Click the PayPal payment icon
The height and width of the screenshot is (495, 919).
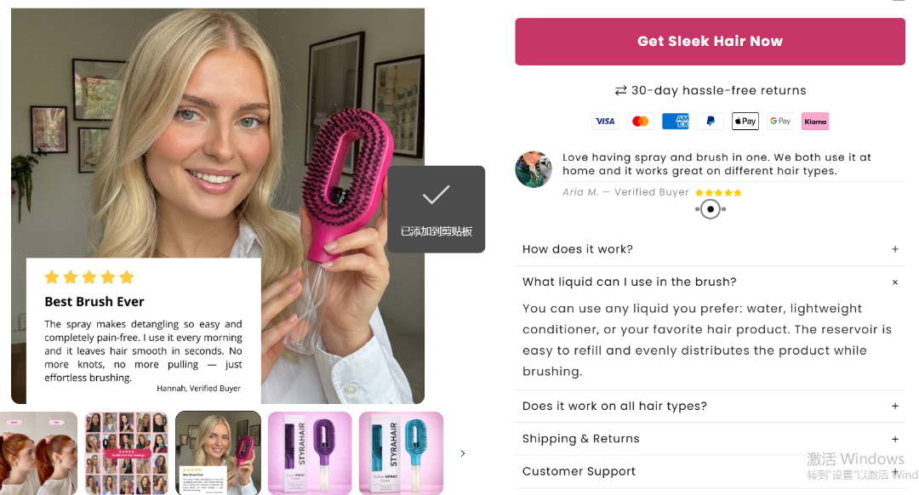coord(711,122)
